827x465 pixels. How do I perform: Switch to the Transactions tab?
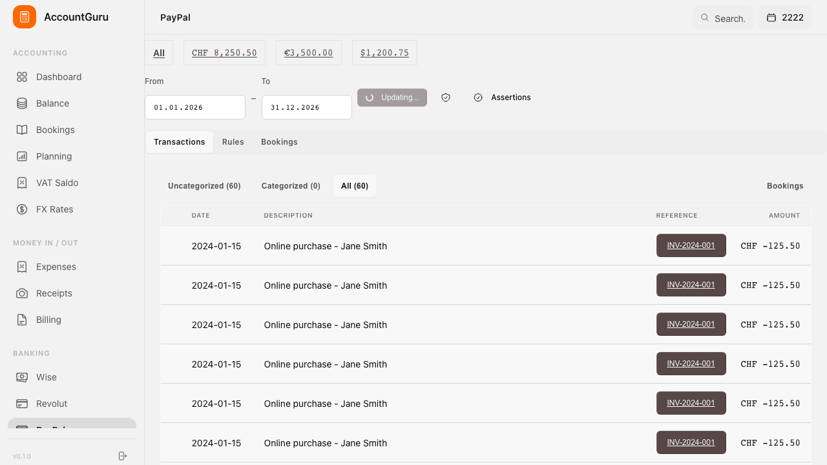pyautogui.click(x=180, y=142)
